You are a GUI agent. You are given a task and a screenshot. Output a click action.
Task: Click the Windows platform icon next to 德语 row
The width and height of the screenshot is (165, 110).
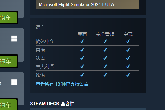[14, 82]
